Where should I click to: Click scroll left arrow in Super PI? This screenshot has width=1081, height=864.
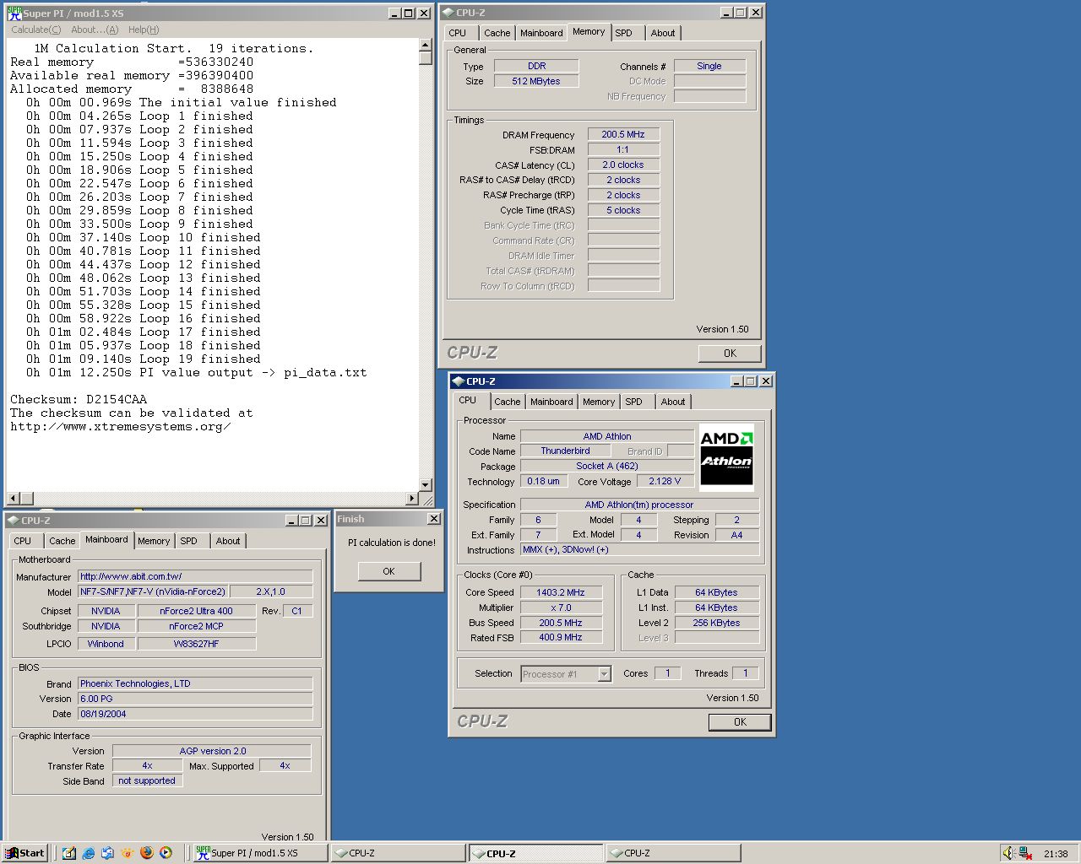click(x=13, y=499)
